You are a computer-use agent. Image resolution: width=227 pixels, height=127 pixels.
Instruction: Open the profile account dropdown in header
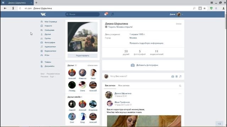176,14
